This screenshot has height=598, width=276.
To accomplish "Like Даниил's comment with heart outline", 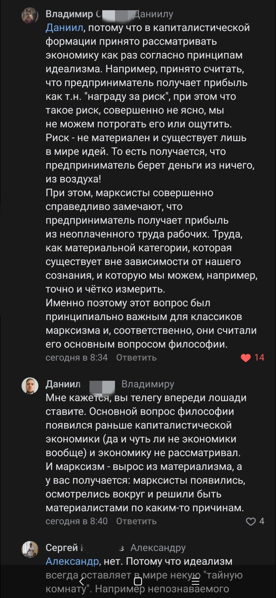I will 251,521.
